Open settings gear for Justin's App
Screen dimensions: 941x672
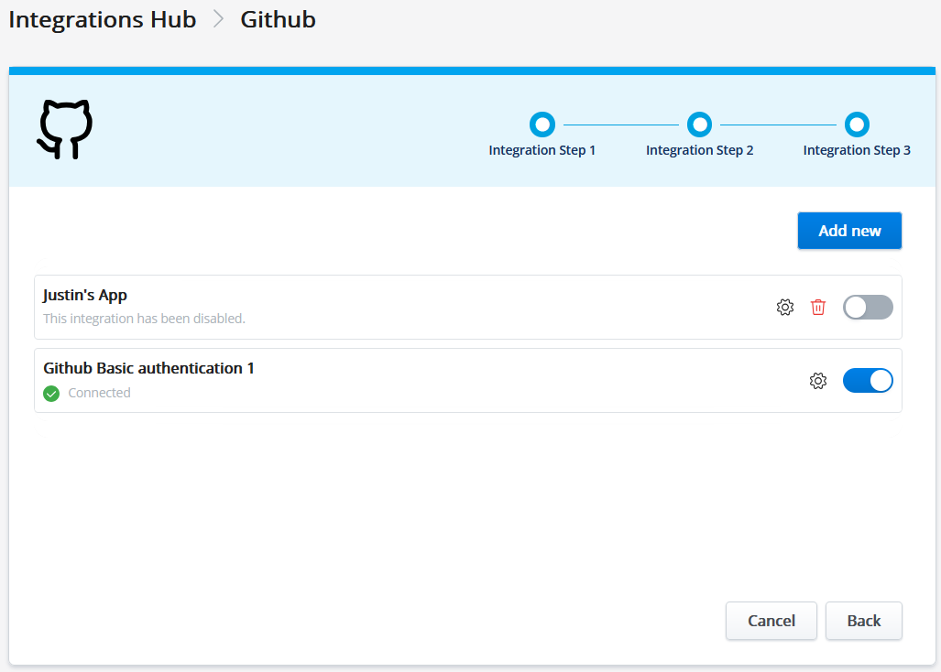pos(784,308)
